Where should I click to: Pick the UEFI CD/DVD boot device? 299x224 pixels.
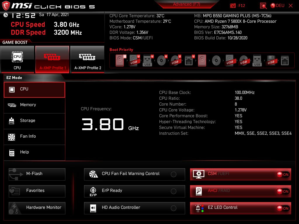click(162, 60)
